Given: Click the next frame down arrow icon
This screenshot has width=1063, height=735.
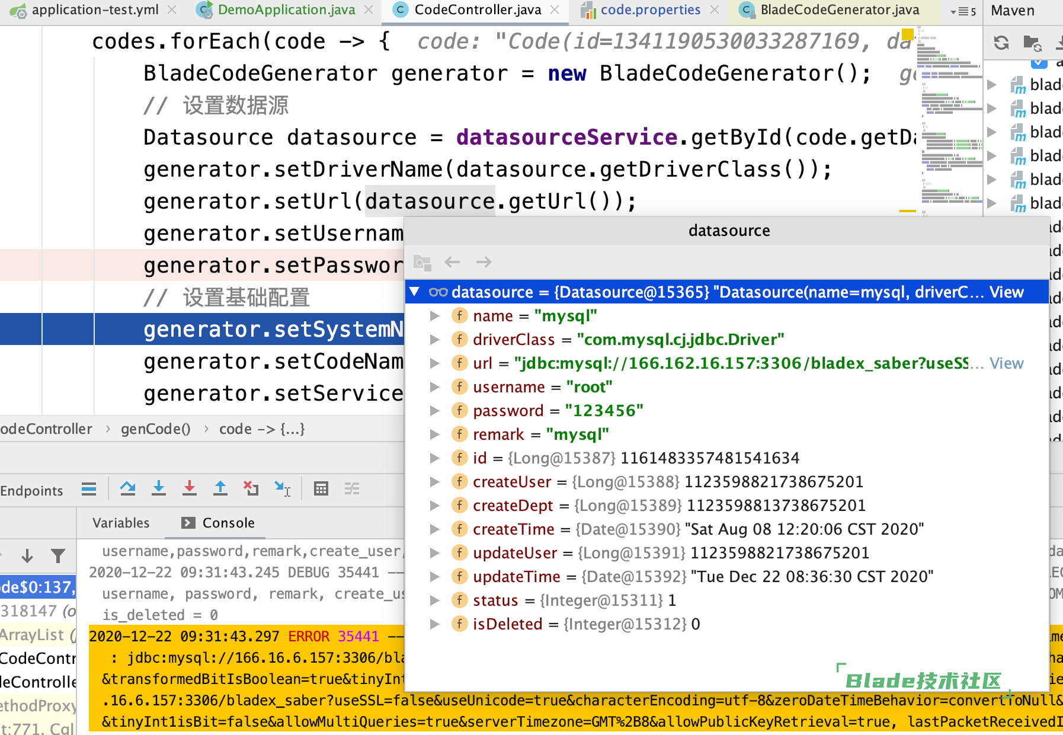Looking at the screenshot, I should pyautogui.click(x=27, y=556).
